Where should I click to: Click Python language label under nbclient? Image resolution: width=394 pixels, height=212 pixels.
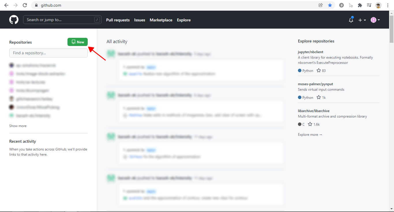click(x=306, y=70)
